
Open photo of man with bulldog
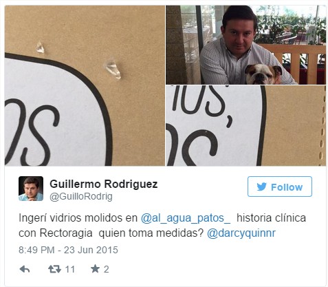pos(246,45)
